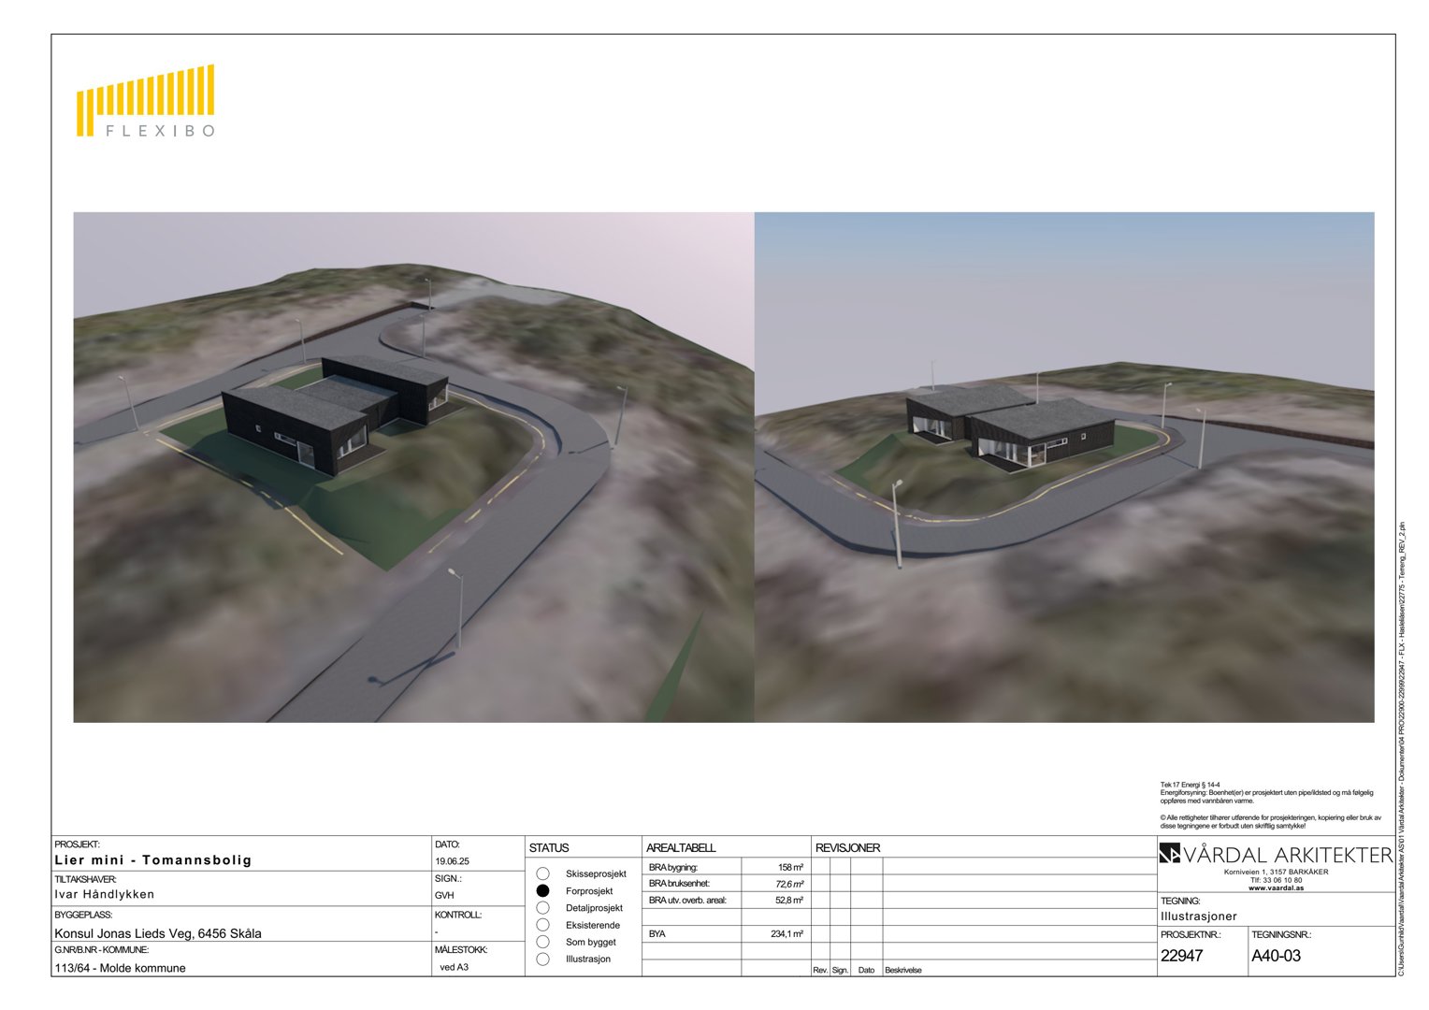
Task: Select the Som bygget option
Action: (543, 942)
